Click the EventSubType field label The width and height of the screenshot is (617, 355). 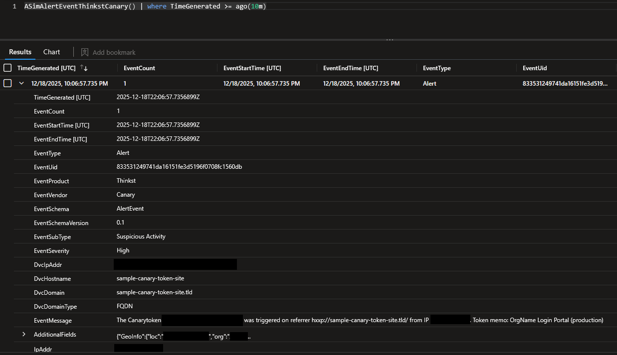52,237
